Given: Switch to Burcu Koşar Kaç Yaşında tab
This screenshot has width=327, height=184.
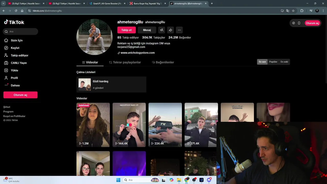Looking at the screenshot, I should pos(147,4).
